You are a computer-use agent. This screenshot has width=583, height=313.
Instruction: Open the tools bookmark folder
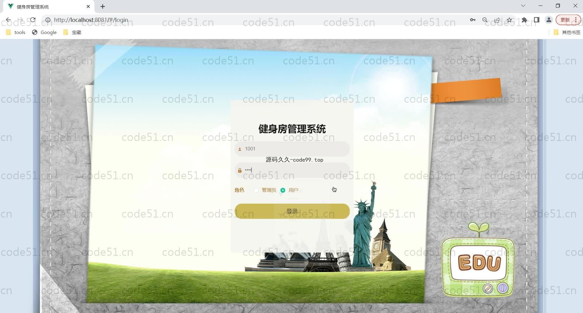point(16,32)
